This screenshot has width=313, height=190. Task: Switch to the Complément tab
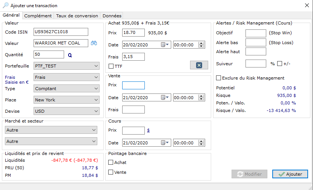(x=38, y=16)
